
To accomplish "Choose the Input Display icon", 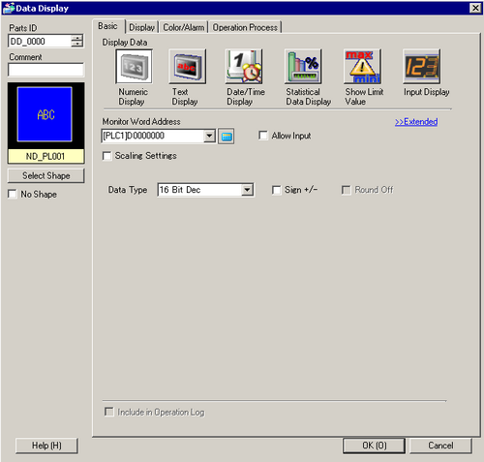I will 421,67.
